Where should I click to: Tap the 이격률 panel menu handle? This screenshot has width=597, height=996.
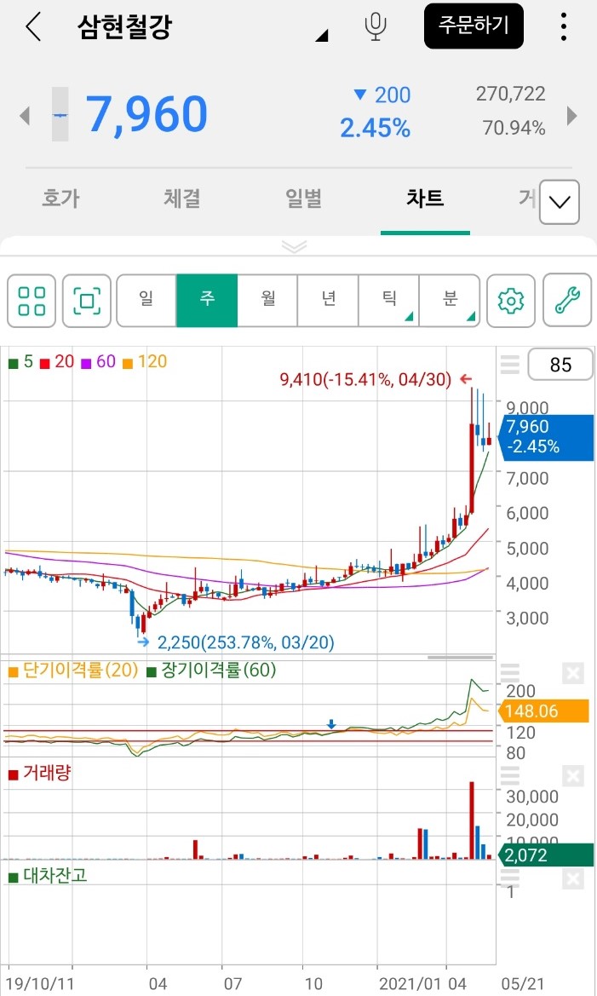tap(510, 672)
